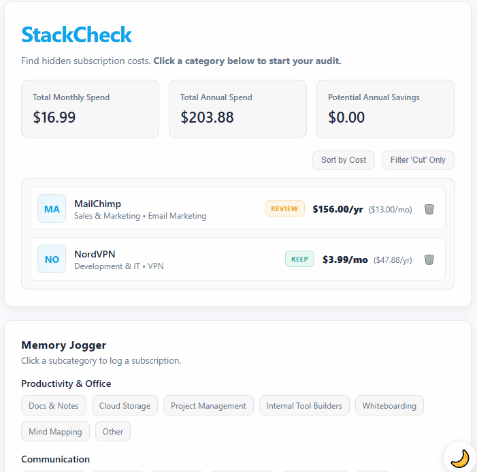
Task: Toggle dark mode with the moon icon
Action: point(459,458)
